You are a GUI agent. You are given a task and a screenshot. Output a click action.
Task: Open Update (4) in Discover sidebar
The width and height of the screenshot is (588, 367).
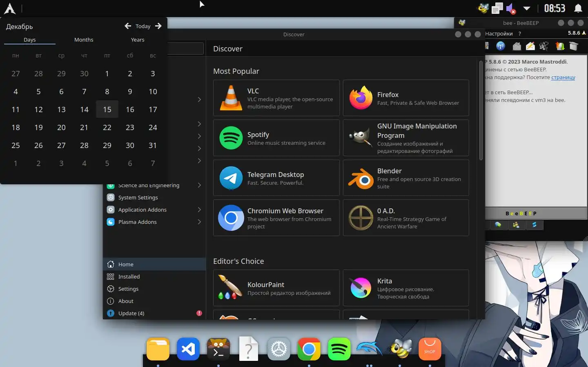tap(154, 313)
